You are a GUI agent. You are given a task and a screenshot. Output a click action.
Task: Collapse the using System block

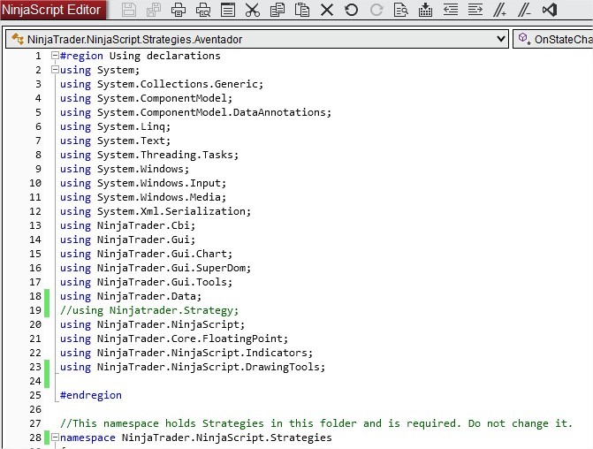[55, 70]
